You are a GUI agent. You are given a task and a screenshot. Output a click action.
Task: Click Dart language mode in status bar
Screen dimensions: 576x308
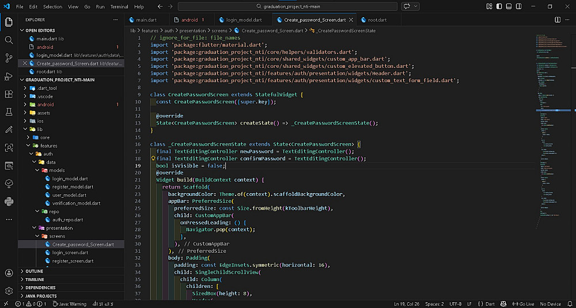(x=490, y=304)
